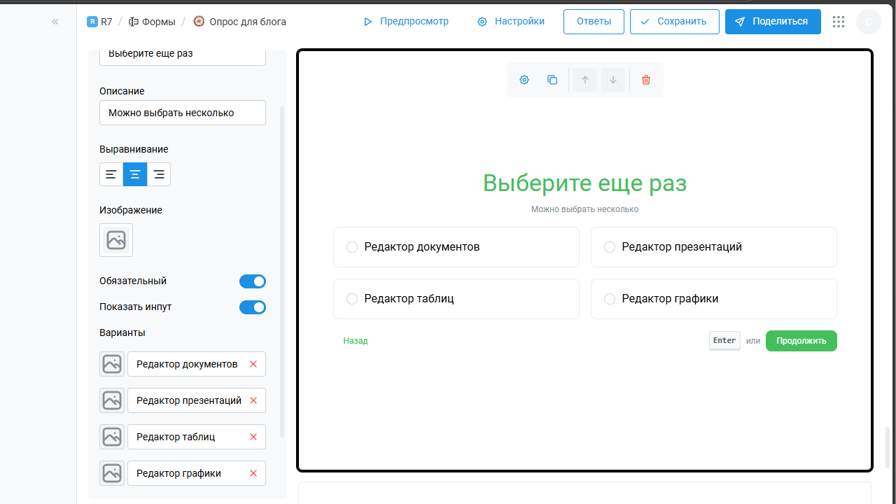Set image for Редактор графики variant
The height and width of the screenshot is (504, 896).
pos(112,473)
